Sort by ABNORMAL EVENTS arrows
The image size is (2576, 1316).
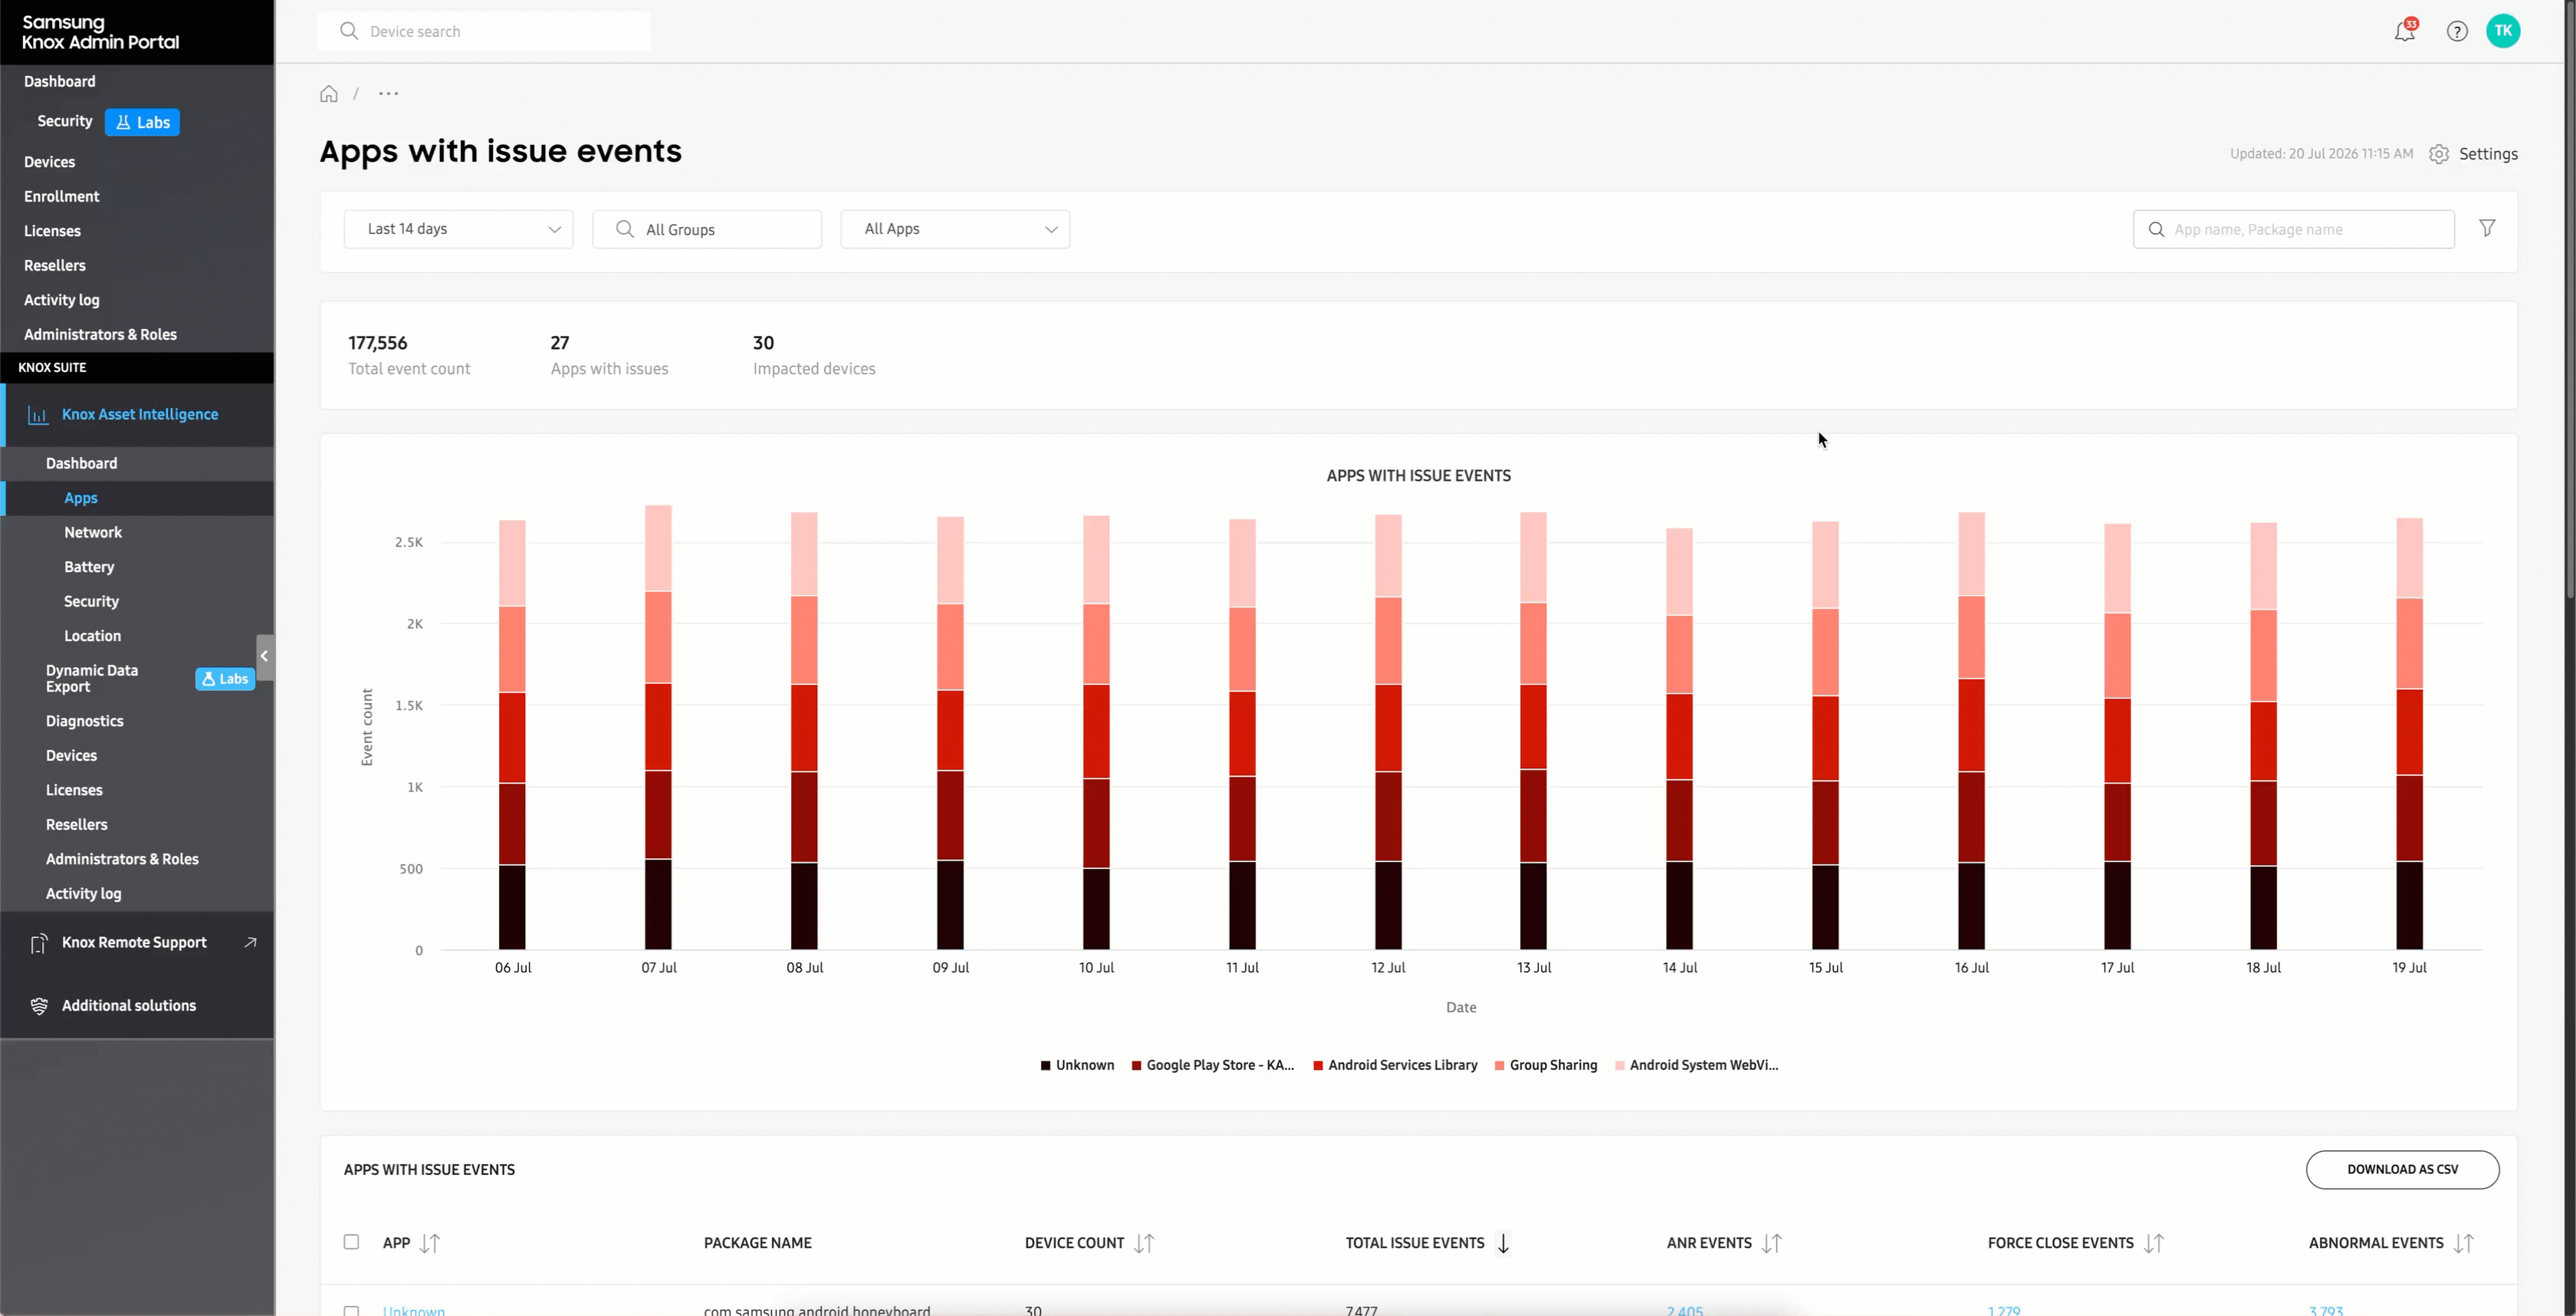tap(2464, 1243)
